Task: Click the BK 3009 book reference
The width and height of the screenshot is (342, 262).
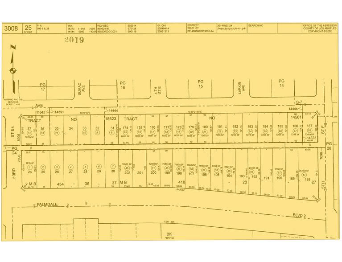Action: [169, 236]
